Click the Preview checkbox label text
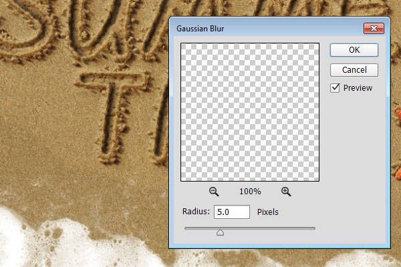The width and height of the screenshot is (401, 267). point(358,88)
